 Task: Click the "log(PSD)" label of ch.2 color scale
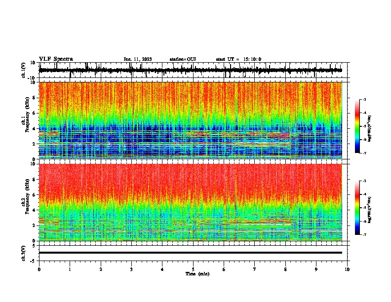[x=370, y=210]
